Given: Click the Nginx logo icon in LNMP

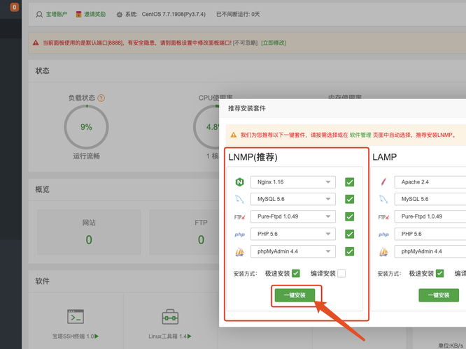Looking at the screenshot, I should point(239,182).
